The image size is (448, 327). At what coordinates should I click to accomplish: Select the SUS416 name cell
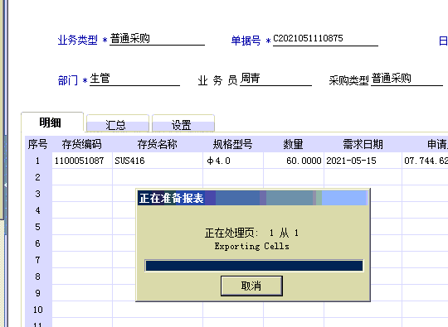[x=158, y=161]
